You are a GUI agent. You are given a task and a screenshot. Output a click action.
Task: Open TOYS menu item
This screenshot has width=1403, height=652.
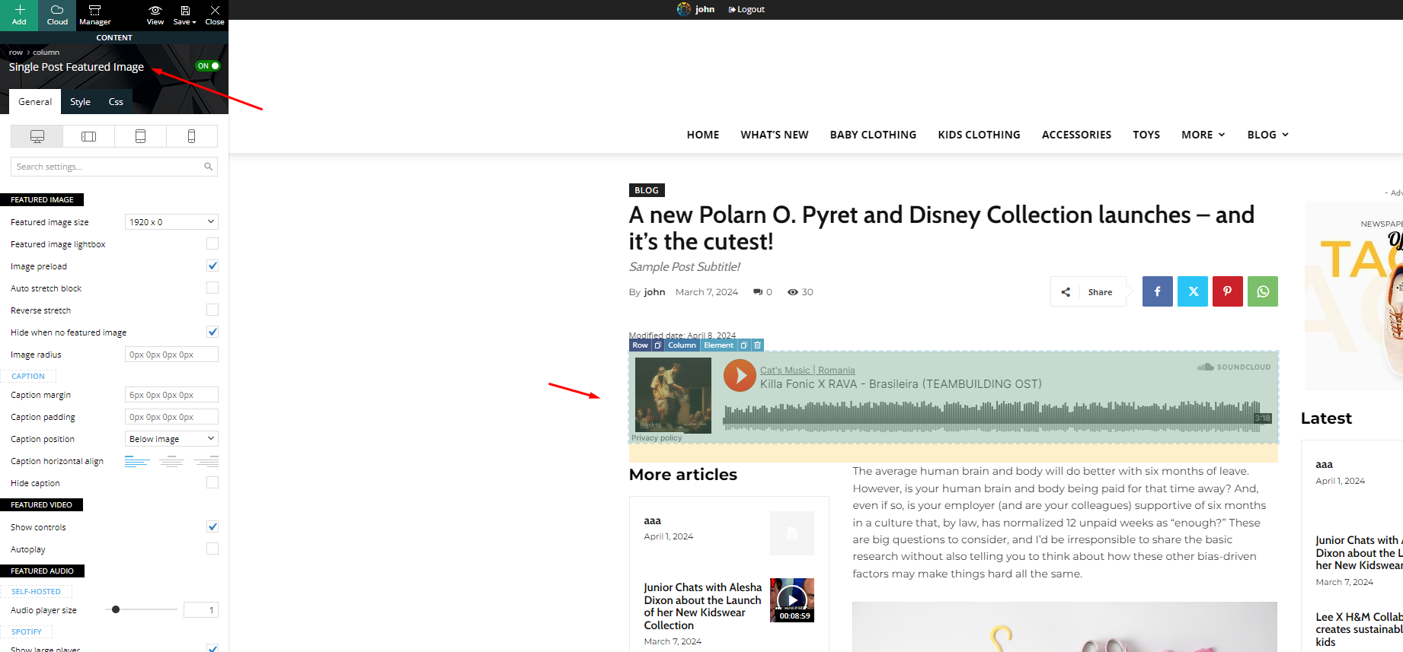point(1146,135)
